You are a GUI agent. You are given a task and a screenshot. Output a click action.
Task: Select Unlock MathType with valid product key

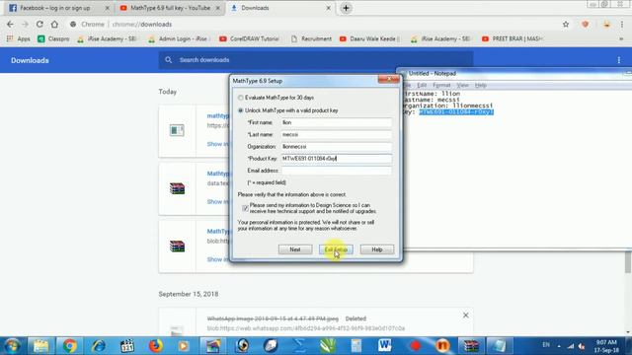coord(241,110)
